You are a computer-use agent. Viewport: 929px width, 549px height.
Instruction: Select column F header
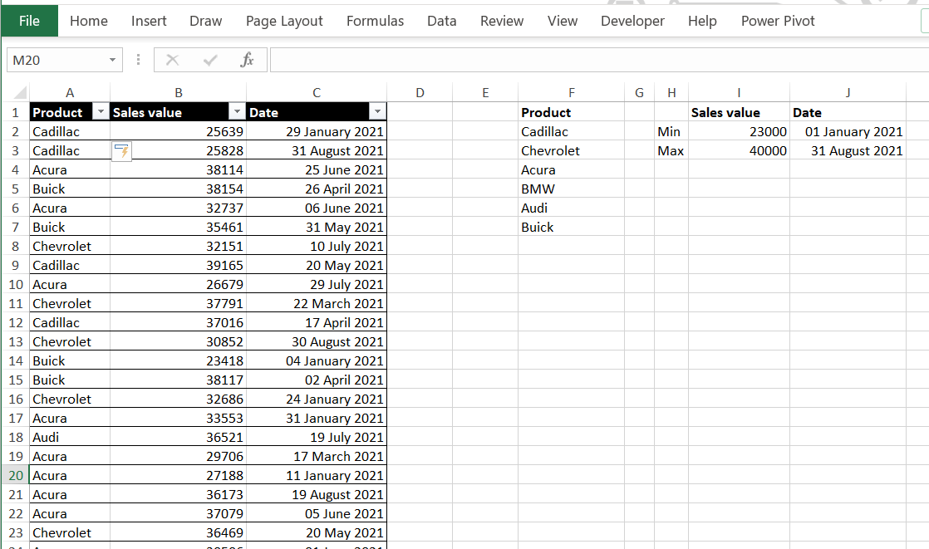pos(571,92)
